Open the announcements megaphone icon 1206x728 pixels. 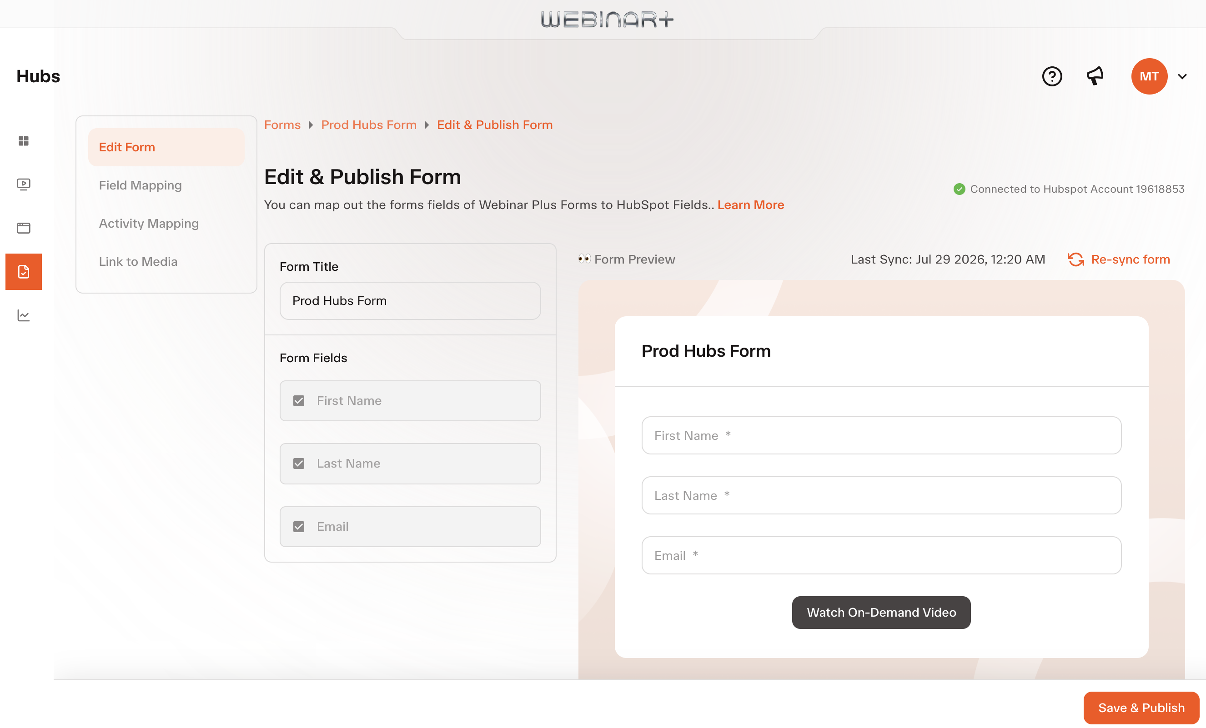[x=1095, y=76]
